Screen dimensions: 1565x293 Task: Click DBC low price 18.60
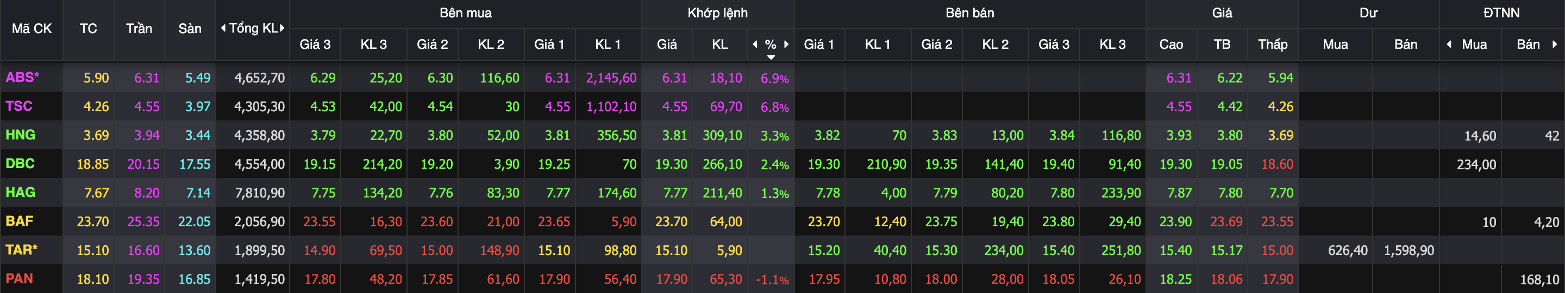pyautogui.click(x=1277, y=164)
